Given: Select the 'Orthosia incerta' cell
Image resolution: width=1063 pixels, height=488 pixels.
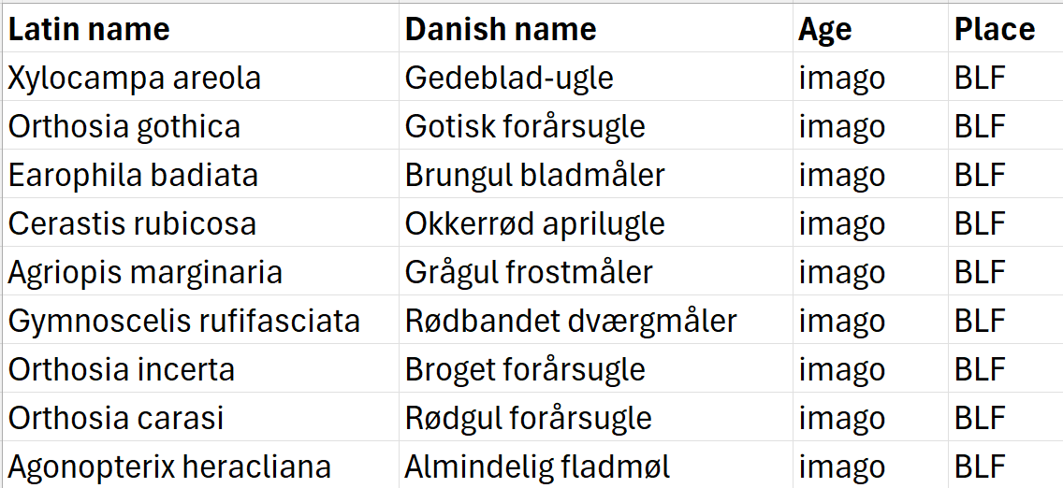Looking at the screenshot, I should click(x=122, y=369).
